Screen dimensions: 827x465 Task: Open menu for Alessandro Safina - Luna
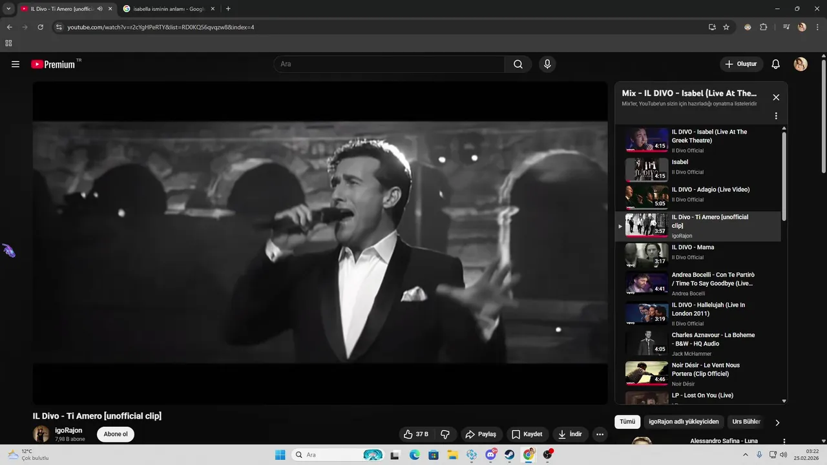coord(784,442)
